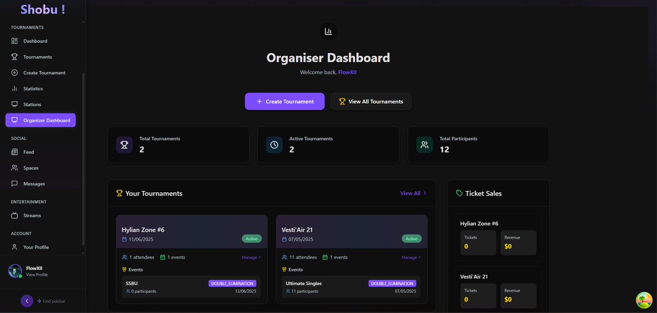Collapse sidebar with the purple arrow button
The height and width of the screenshot is (313, 657).
(27, 301)
